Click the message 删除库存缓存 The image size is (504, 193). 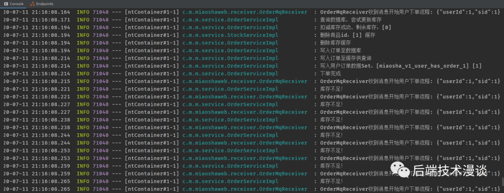(x=335, y=43)
